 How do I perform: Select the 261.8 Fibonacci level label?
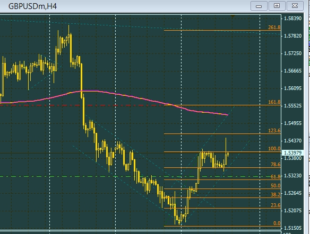tap(274, 28)
